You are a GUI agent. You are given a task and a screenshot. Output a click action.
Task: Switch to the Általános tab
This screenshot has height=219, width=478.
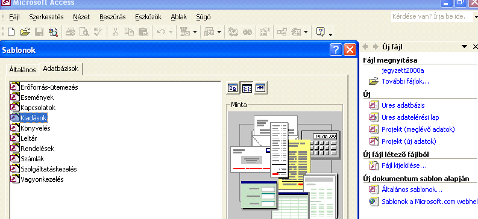click(x=22, y=70)
